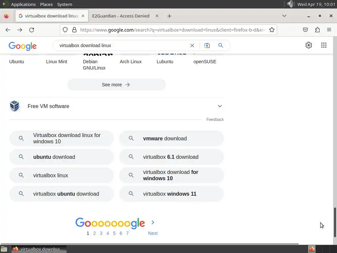Select Lubuntu distribution label
Image resolution: width=337 pixels, height=253 pixels.
pos(165,62)
